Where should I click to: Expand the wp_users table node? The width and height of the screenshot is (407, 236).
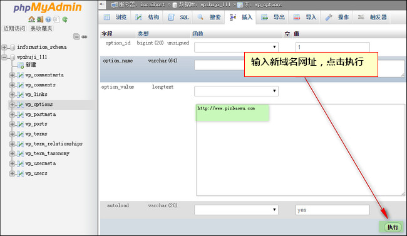pyautogui.click(x=12, y=173)
